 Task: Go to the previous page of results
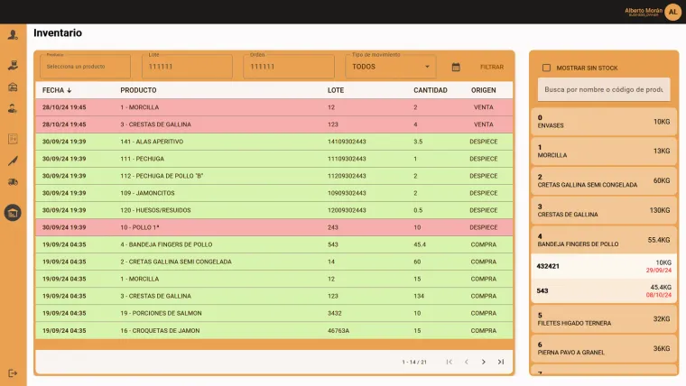[x=467, y=362]
